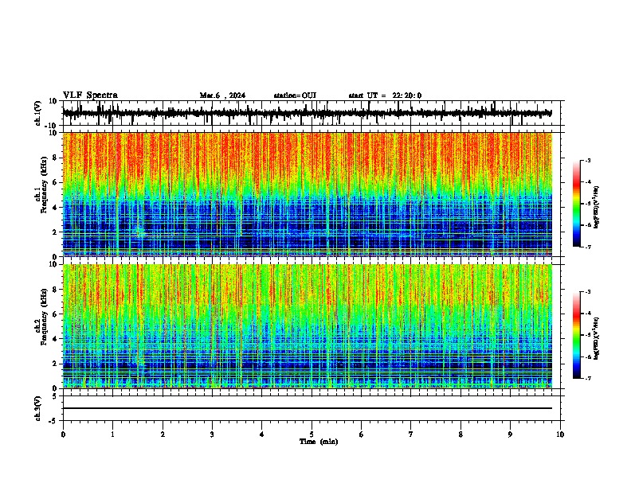Viewport: 631px width, 487px height.
Task: Click time axis tick label "3"
Action: 212,434
